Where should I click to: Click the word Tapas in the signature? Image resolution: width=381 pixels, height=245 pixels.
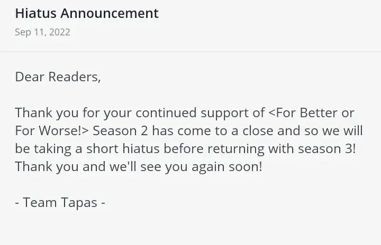pyautogui.click(x=79, y=202)
